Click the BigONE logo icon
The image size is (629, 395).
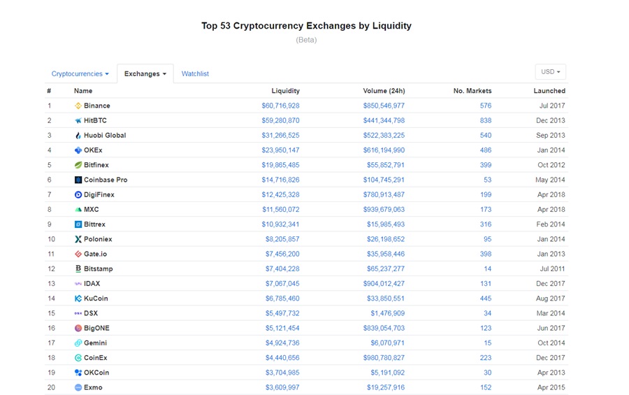click(x=78, y=328)
